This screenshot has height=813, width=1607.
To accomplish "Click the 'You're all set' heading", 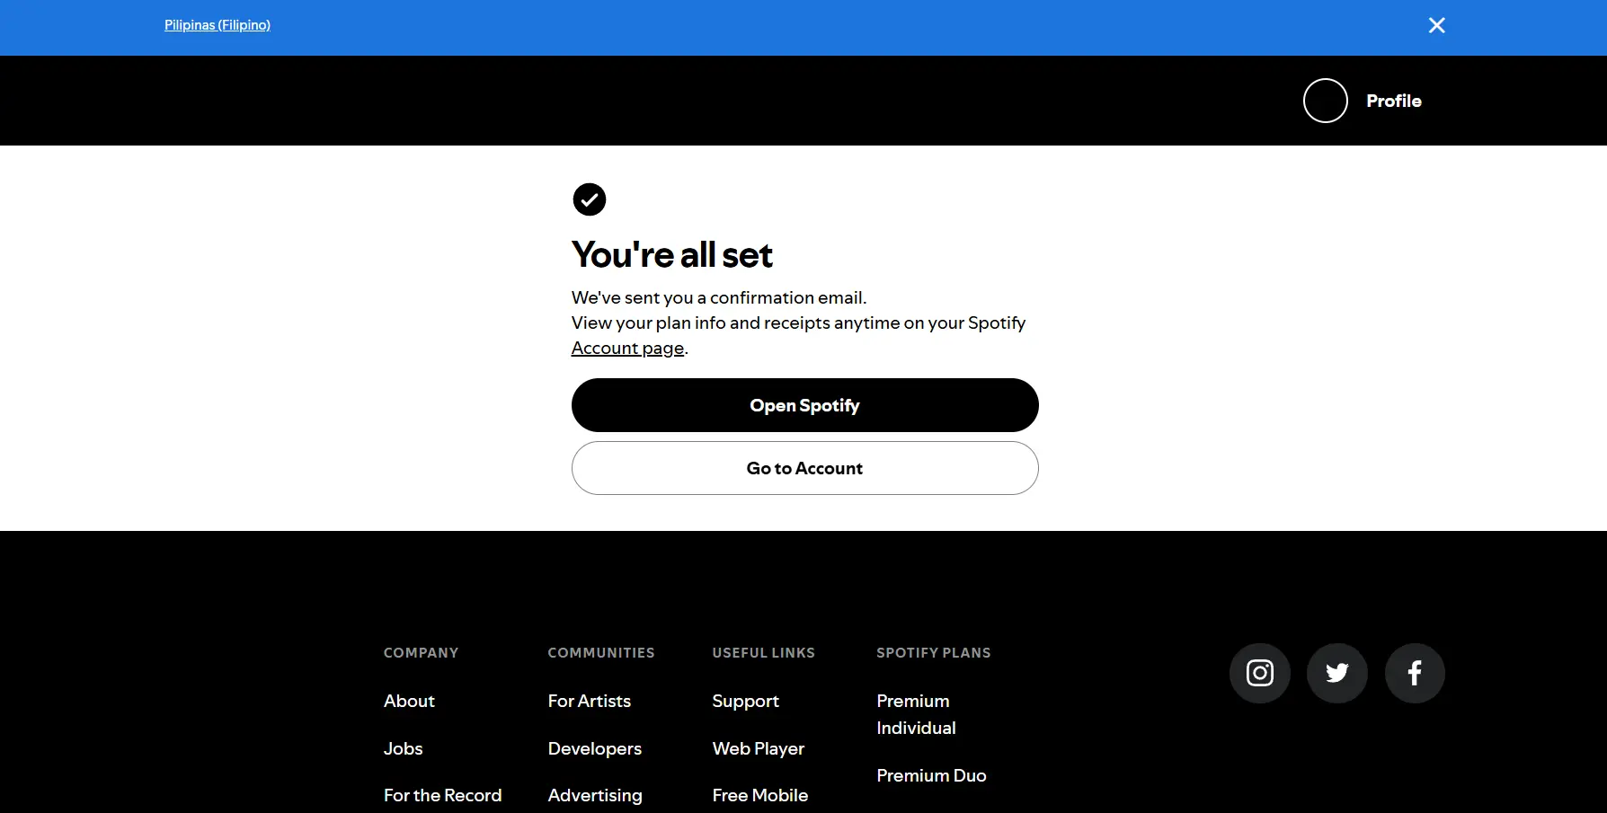I will coord(672,255).
